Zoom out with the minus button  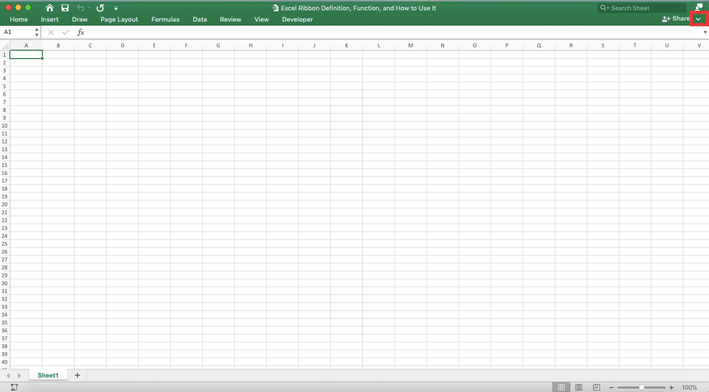pos(611,388)
